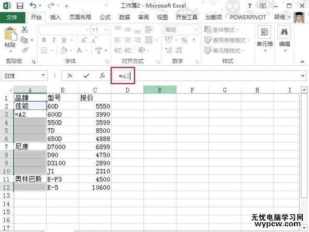Open the 文件 File tab

12,18
